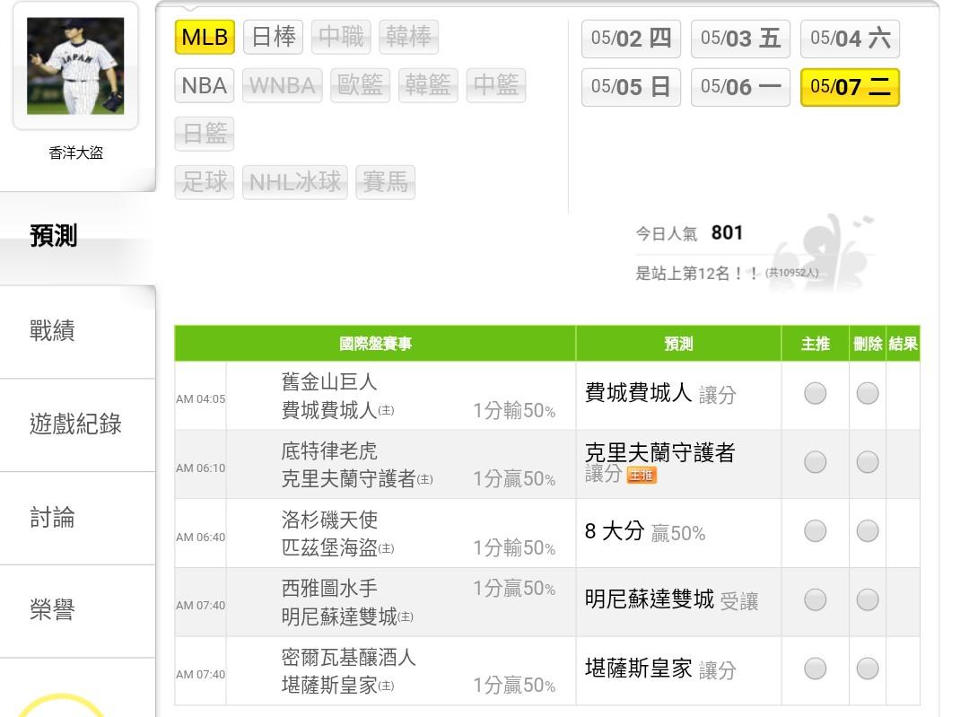This screenshot has height=717, width=969.
Task: Click the 是站上第12名 ranking text
Action: 728,273
